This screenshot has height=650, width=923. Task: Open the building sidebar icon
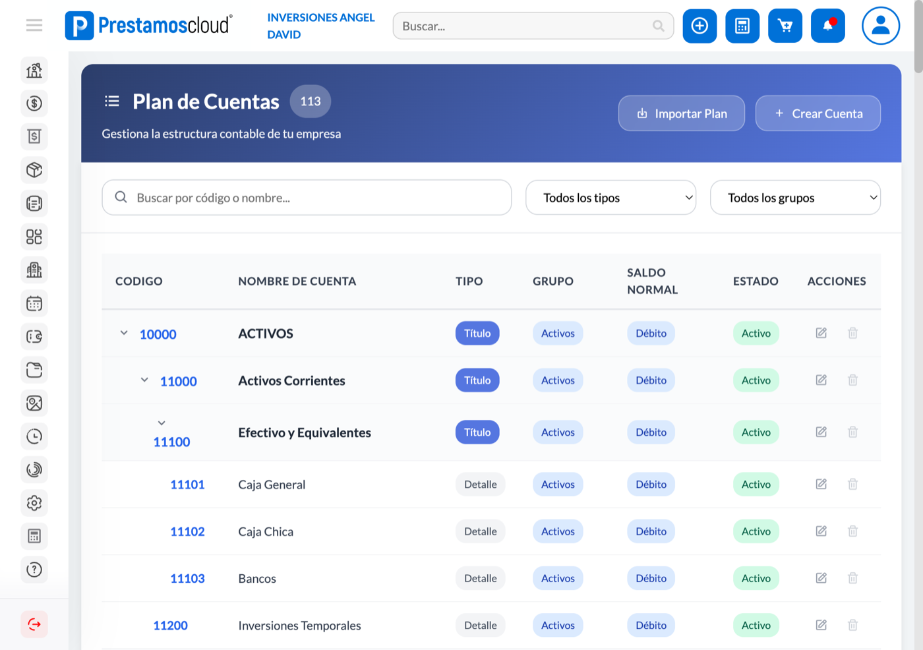(x=34, y=270)
